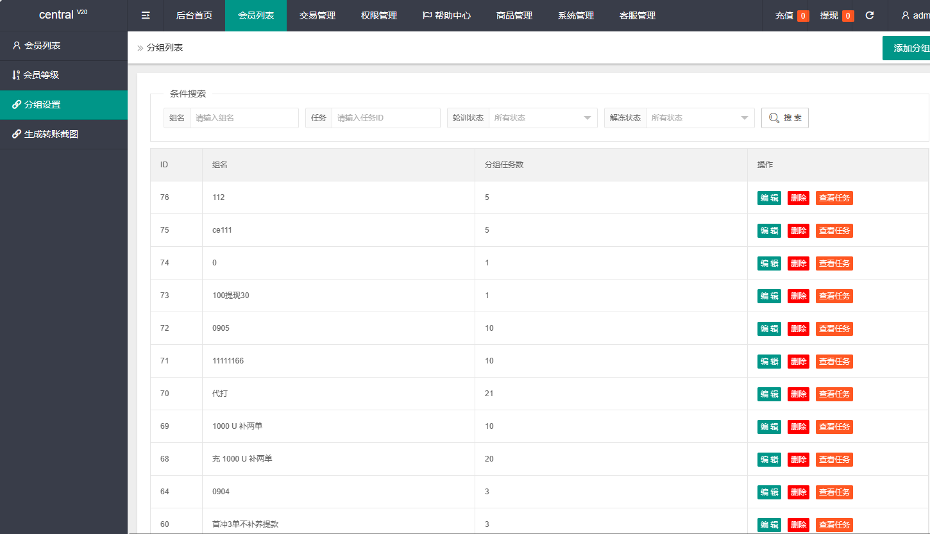930x534 pixels.
Task: Click 编辑 for group ce111
Action: (x=769, y=231)
